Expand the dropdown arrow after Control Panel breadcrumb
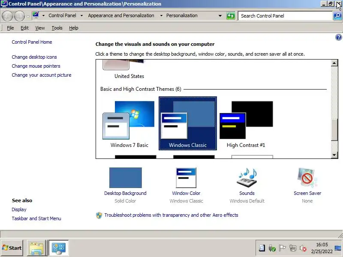Screen dimensions: 343x257 [x=81, y=16]
